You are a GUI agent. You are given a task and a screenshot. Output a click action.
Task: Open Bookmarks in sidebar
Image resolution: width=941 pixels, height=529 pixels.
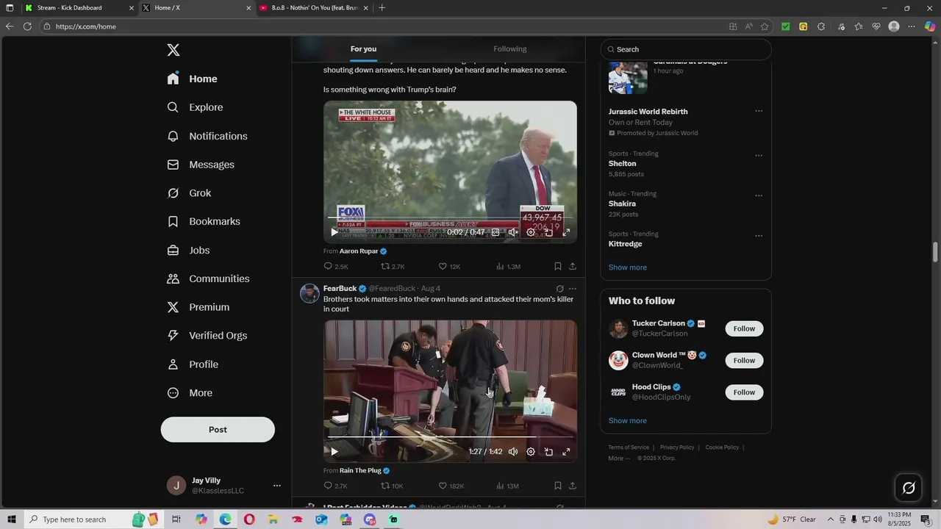click(204, 221)
